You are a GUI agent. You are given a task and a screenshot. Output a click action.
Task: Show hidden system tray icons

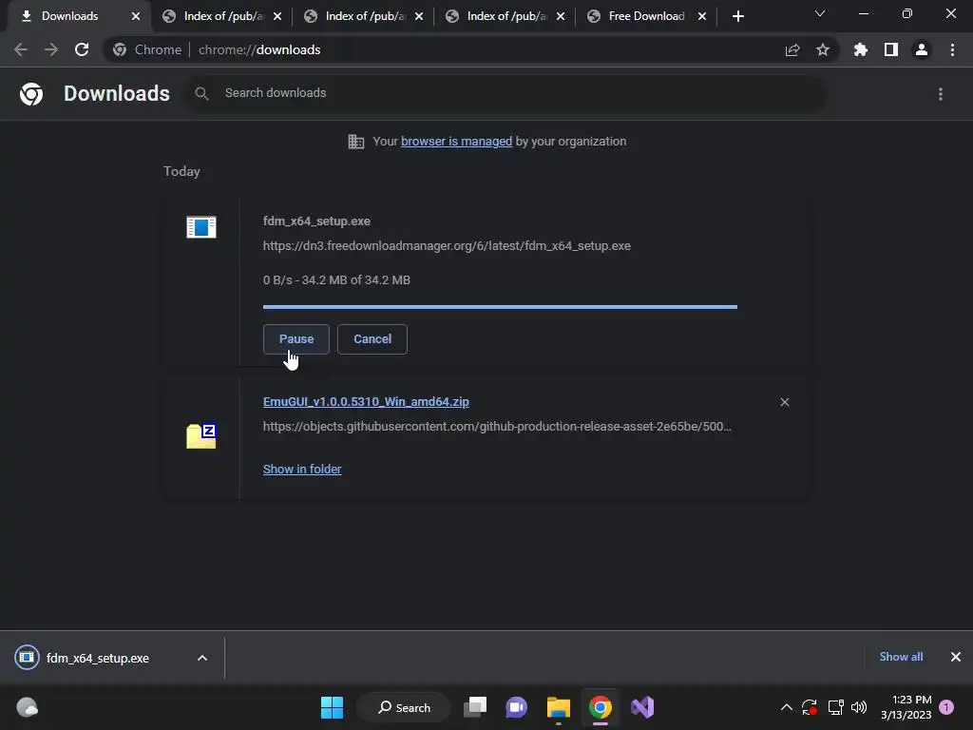[786, 707]
